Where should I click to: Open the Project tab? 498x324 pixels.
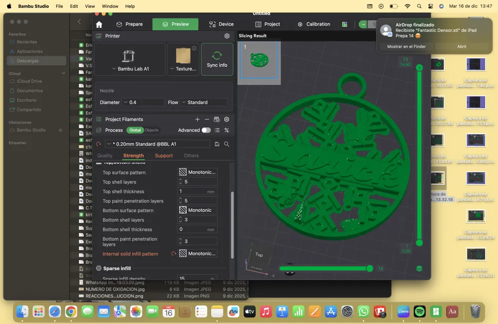(267, 24)
